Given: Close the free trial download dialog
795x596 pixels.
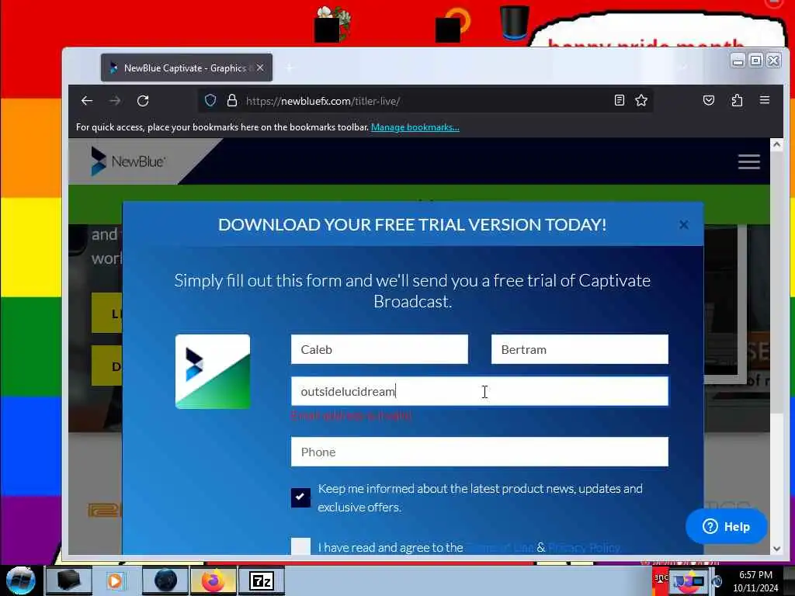Looking at the screenshot, I should coord(683,224).
